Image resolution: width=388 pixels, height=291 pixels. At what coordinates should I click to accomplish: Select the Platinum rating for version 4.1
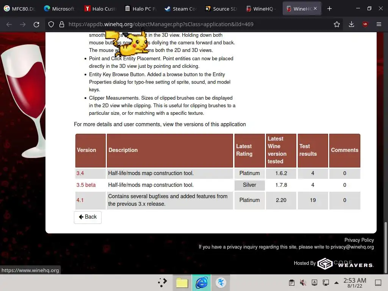coord(249,200)
